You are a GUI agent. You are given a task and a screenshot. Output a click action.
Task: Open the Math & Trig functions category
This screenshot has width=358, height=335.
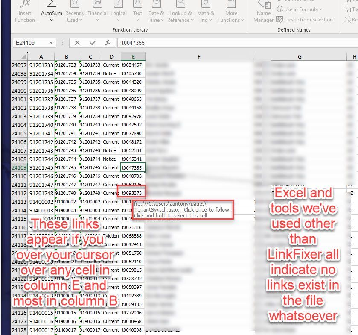tap(206, 11)
